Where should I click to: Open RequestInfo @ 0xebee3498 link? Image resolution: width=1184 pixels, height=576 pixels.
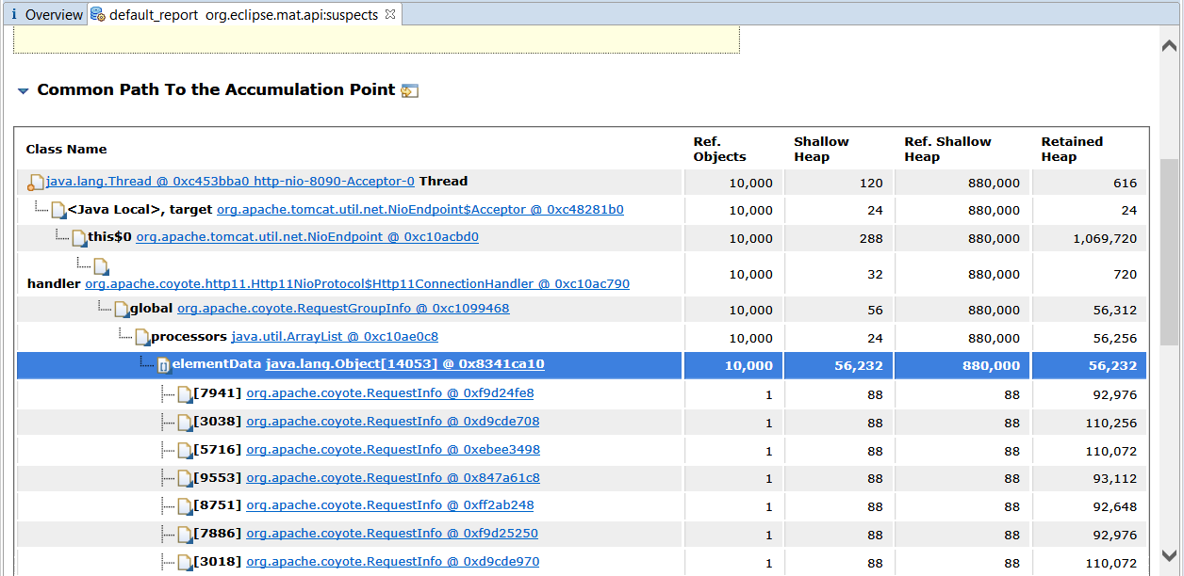click(x=393, y=449)
